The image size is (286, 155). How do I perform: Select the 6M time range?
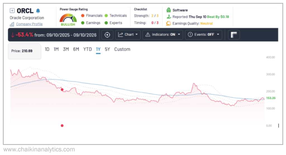pos(76,49)
